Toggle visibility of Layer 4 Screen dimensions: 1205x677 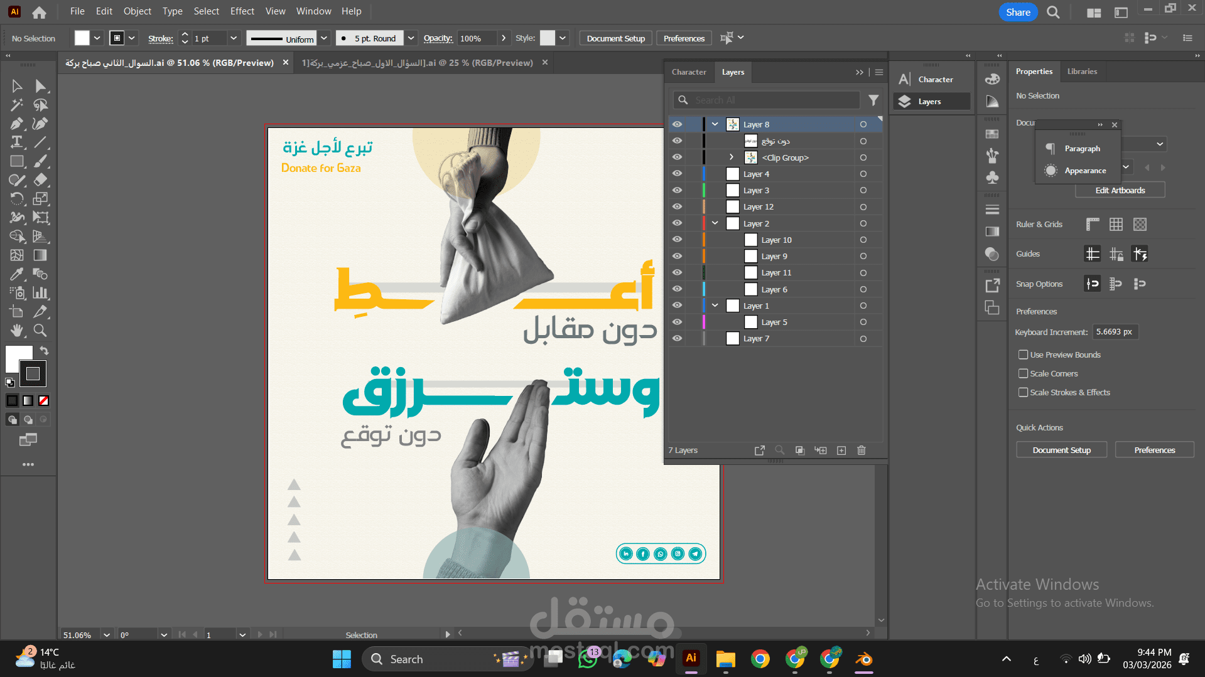point(677,174)
